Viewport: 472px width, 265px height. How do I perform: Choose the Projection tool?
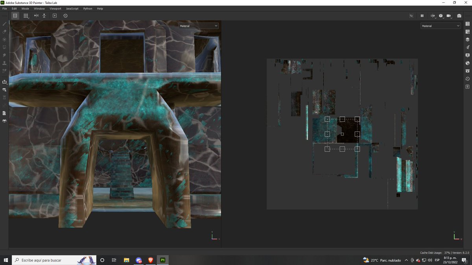click(x=5, y=39)
